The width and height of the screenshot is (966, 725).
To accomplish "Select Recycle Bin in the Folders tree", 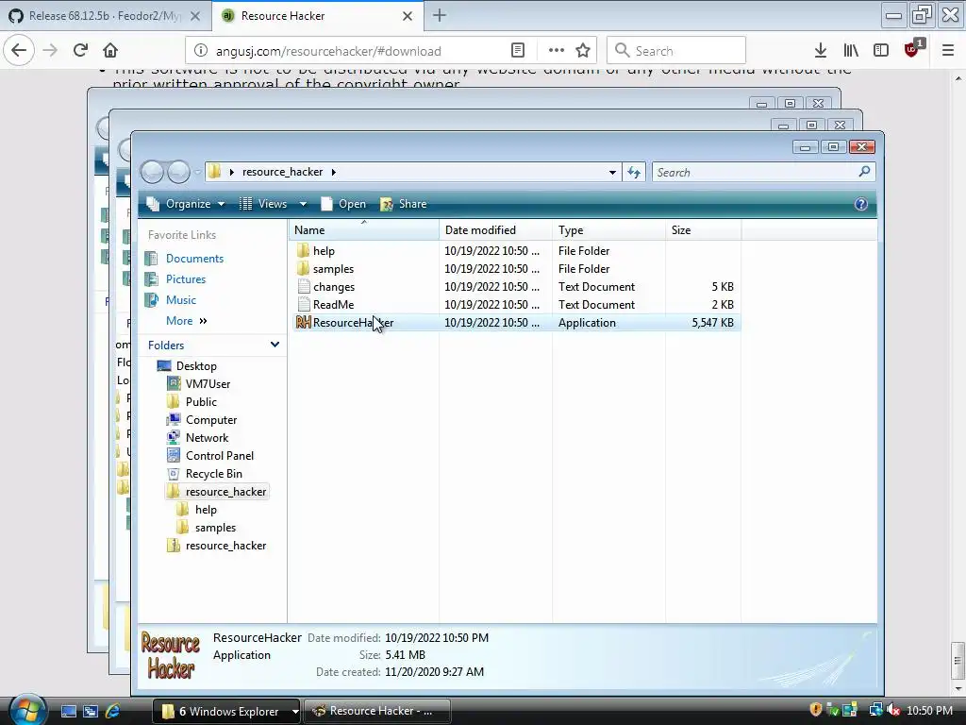I will pyautogui.click(x=213, y=474).
